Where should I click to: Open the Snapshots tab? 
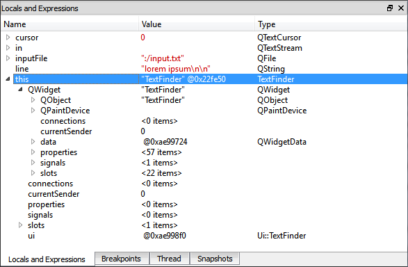[215, 259]
